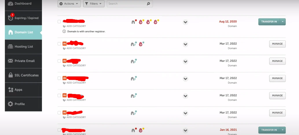The height and width of the screenshot is (135, 299).
Task: Open Dashboard via its gauge icon
Action: 10,4
